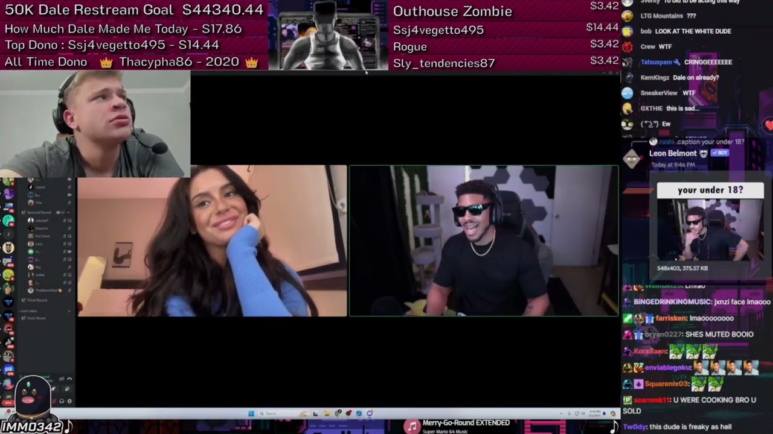The image size is (773, 434).
Task: Show hidden system tray icons
Action: [562, 414]
